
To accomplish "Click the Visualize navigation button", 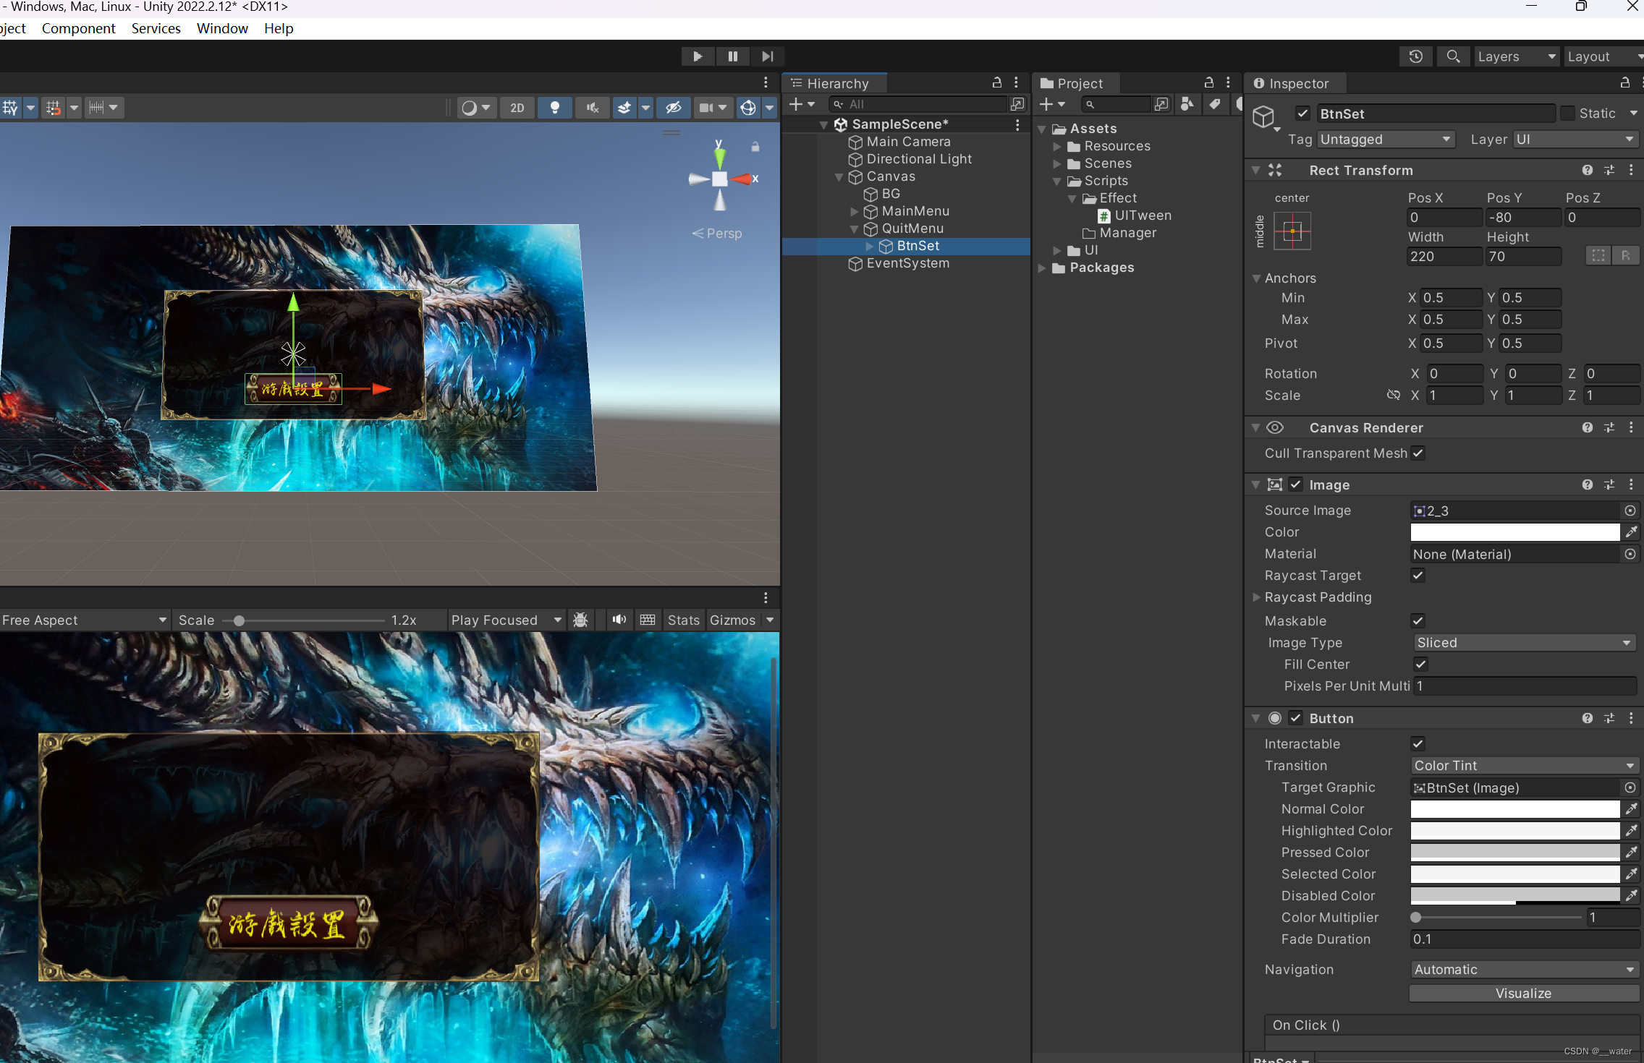I will (1523, 994).
